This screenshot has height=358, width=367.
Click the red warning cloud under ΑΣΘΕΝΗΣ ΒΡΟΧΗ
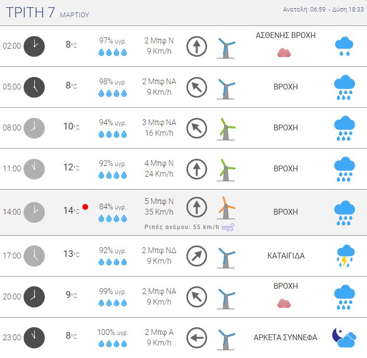pyautogui.click(x=284, y=52)
